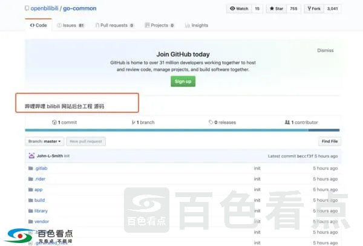The image size is (363, 246).
Task: Open the Insights tab
Action: pyautogui.click(x=197, y=25)
